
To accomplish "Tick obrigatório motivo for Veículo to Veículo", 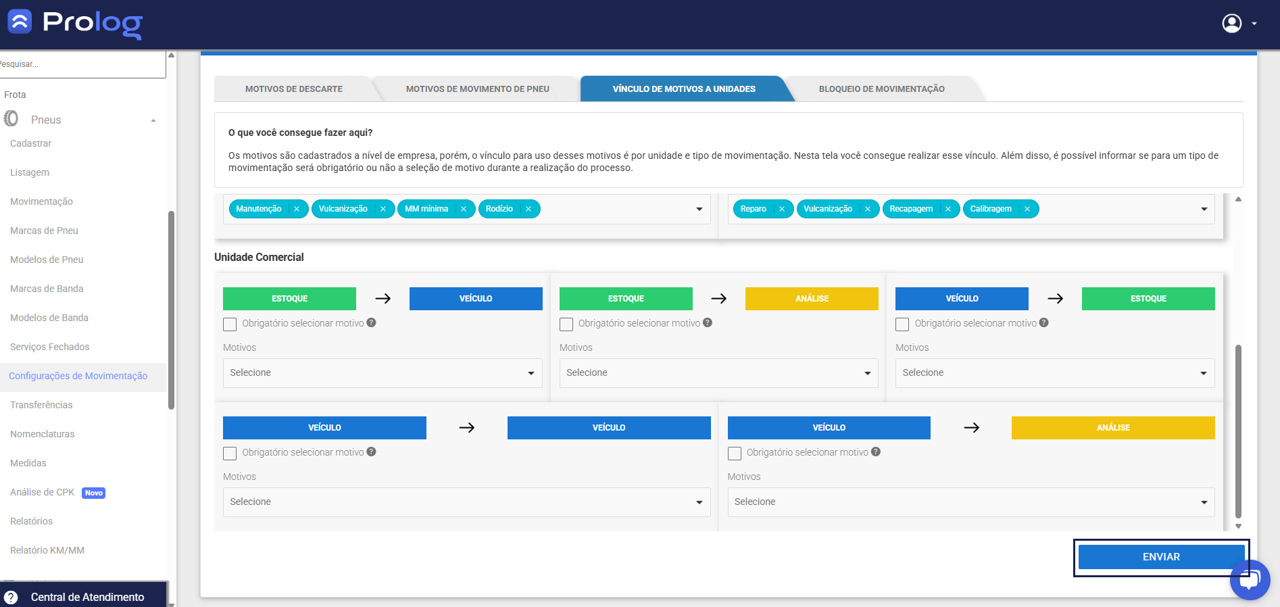I will tap(230, 453).
